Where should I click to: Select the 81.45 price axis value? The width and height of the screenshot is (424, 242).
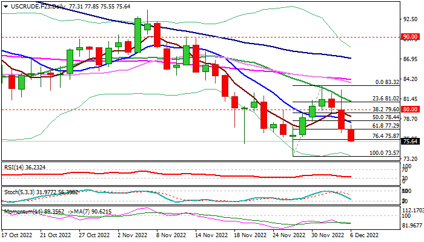coord(410,99)
